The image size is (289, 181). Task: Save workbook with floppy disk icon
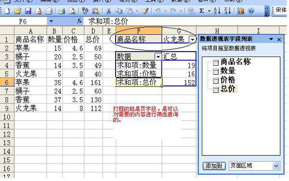pyautogui.click(x=28, y=11)
